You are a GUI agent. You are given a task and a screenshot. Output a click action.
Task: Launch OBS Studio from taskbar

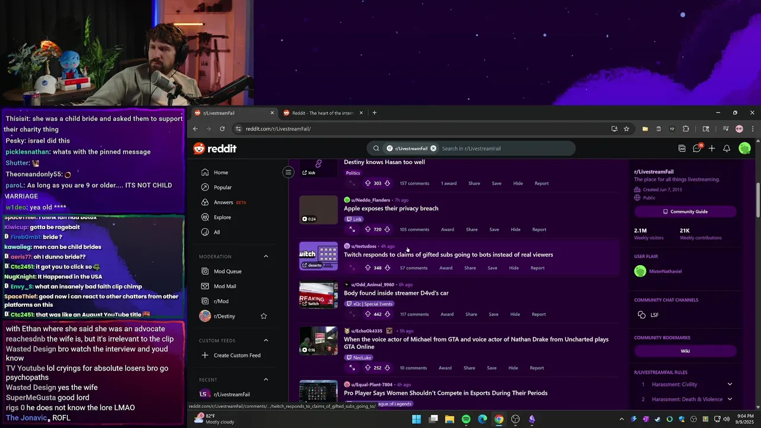515,419
